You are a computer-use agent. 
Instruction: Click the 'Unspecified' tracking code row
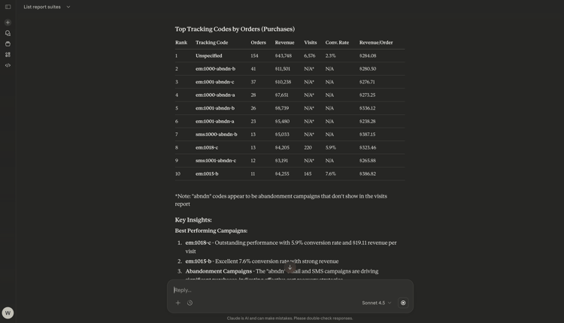[x=208, y=56]
